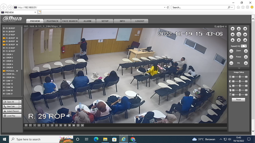Click the first split-view layout icon
Viewport: 255px width, 143px height.
26,125
